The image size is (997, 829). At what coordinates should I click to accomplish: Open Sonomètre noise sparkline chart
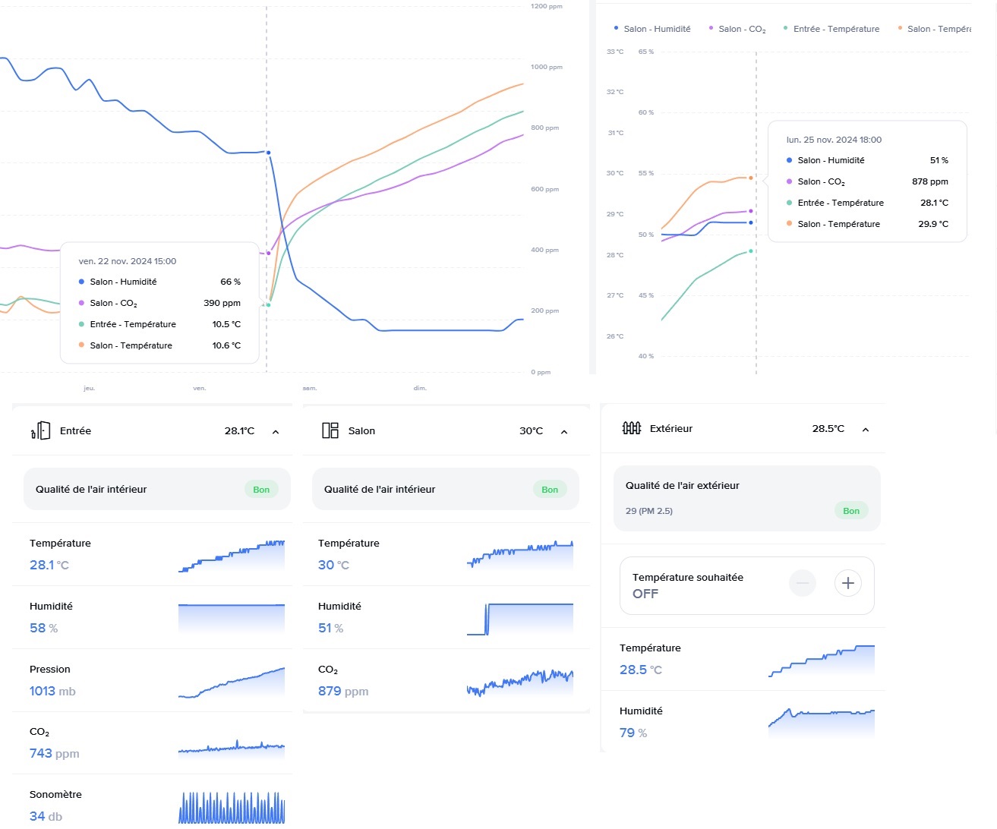coord(232,808)
